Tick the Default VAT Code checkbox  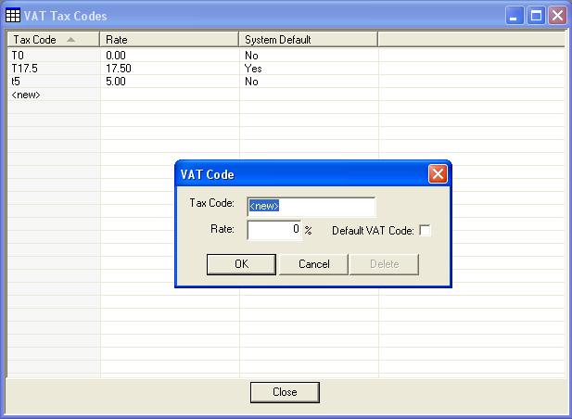click(x=425, y=230)
